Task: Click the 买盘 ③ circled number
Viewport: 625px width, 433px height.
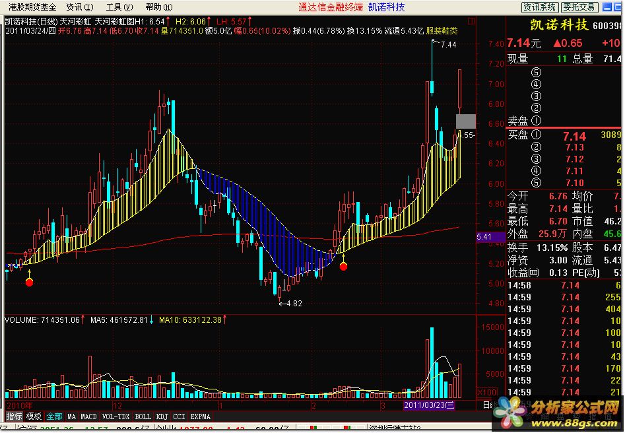Action: pyautogui.click(x=536, y=158)
